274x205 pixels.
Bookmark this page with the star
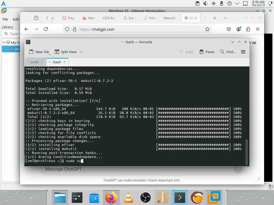coord(207,29)
